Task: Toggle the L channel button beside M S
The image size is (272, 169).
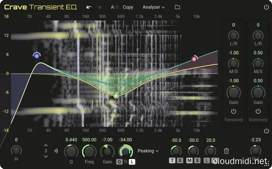Action: 207,160
